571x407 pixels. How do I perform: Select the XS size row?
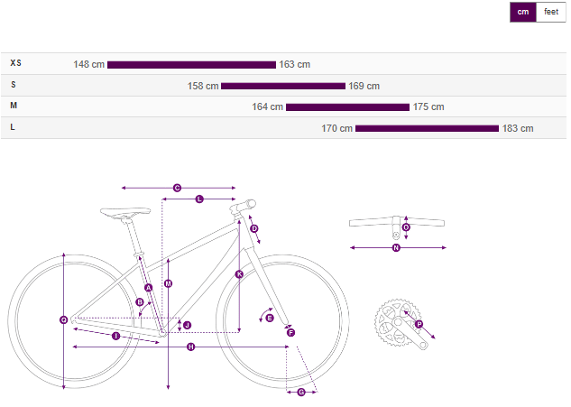16,64
